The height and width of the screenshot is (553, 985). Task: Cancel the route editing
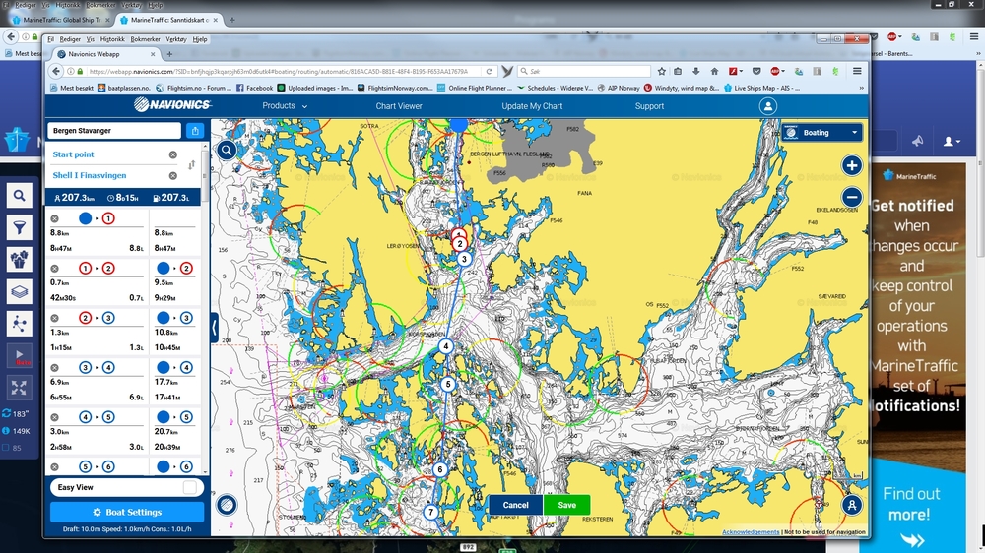click(x=515, y=506)
